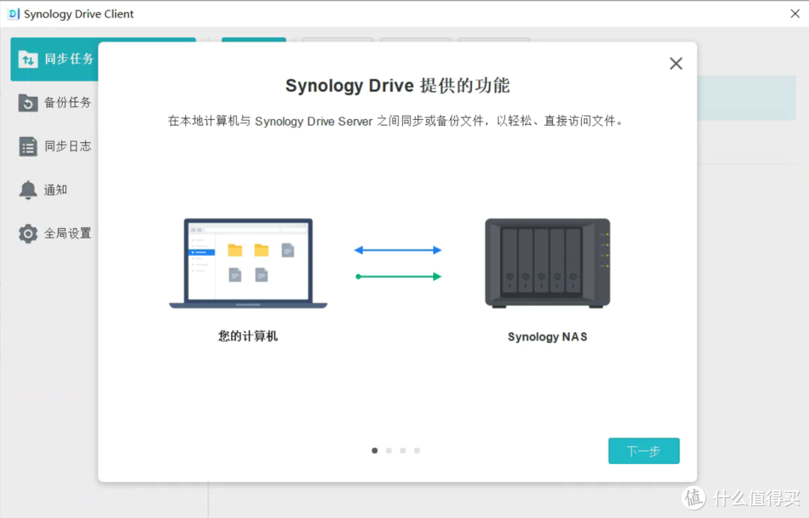Close the Synology Drive Client window
The image size is (809, 518).
point(795,14)
